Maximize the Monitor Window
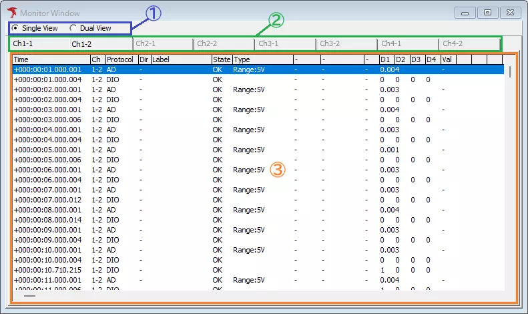528x314 pixels. click(x=488, y=13)
